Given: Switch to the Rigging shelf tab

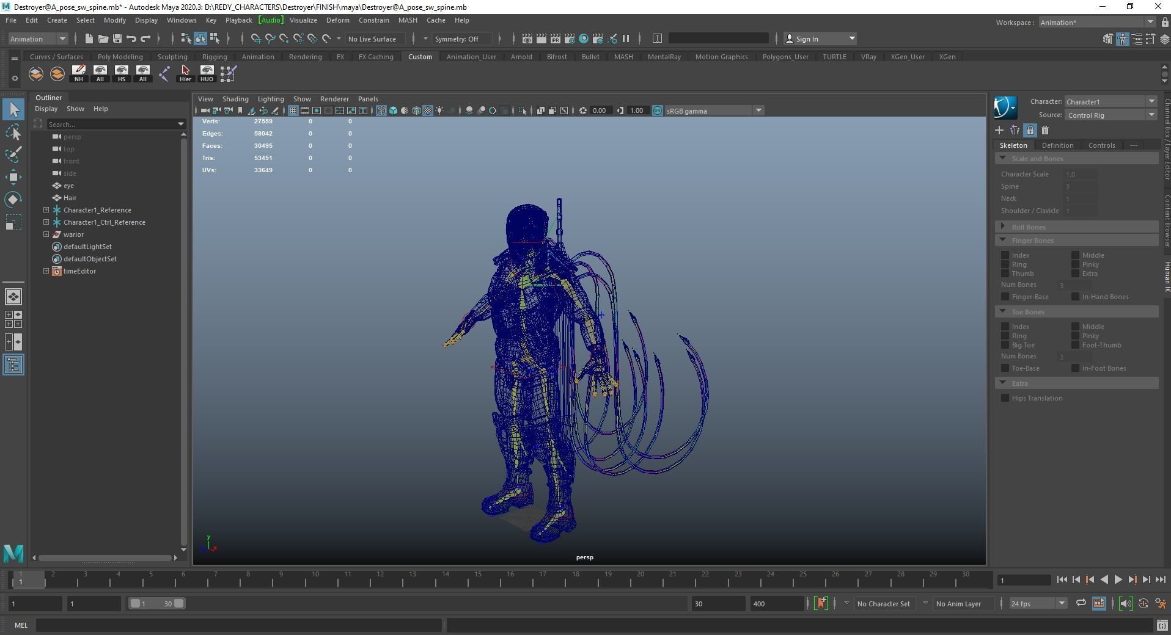Looking at the screenshot, I should (x=214, y=57).
